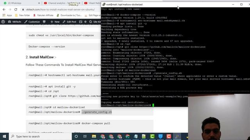Open the New folder bookmark

pos(23,15)
